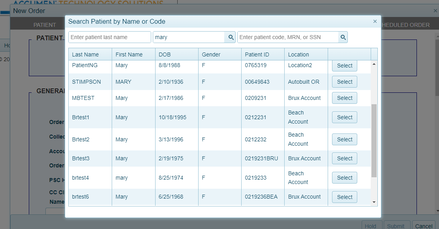Select patient STIMPSON MARY
This screenshot has width=439, height=229.
pyautogui.click(x=344, y=82)
